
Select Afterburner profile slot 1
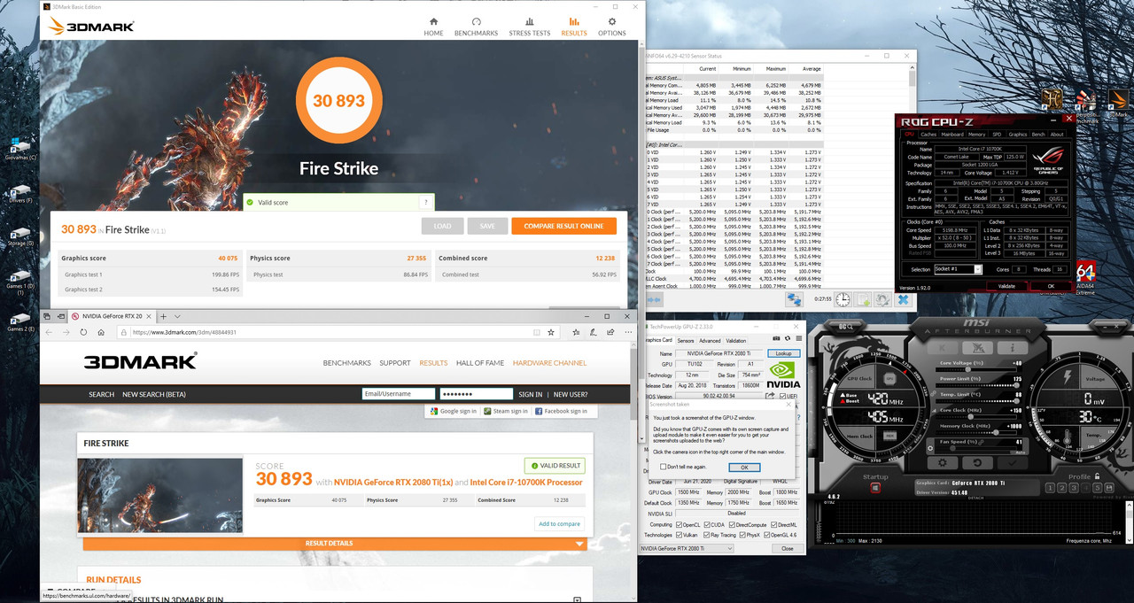point(1050,487)
